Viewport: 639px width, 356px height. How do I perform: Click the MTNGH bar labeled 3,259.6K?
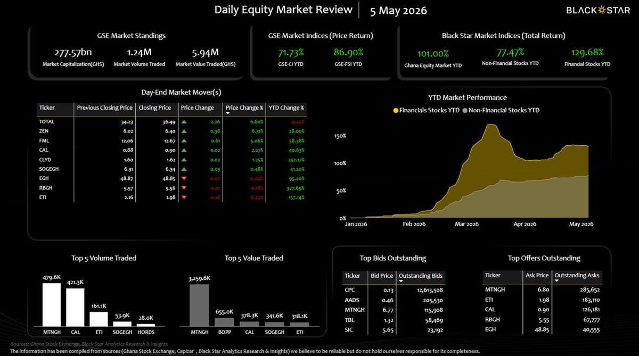pyautogui.click(x=200, y=304)
